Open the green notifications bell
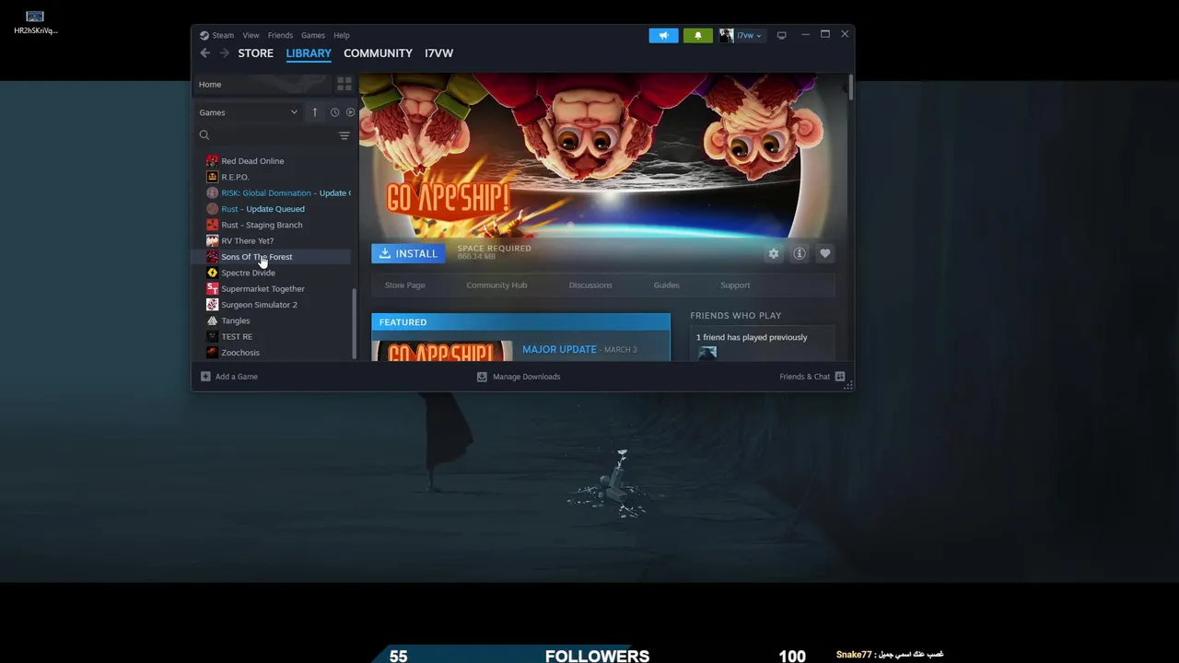The height and width of the screenshot is (663, 1179). pyautogui.click(x=697, y=35)
